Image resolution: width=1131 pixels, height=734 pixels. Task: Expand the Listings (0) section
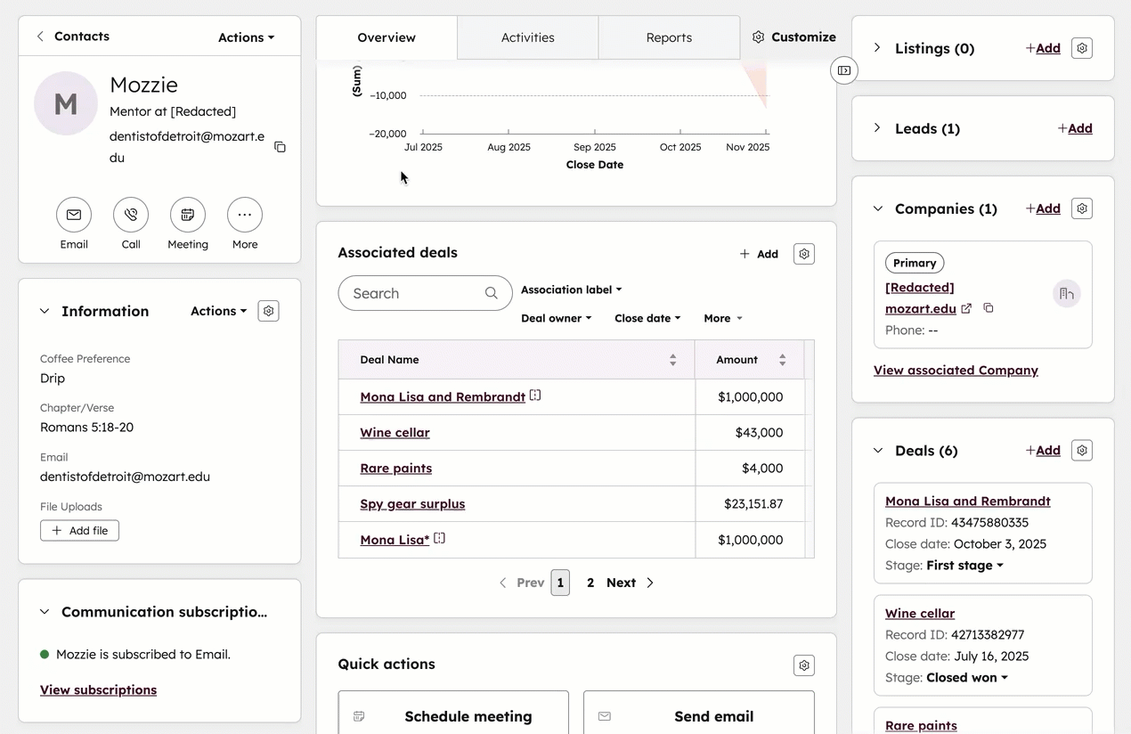[877, 48]
